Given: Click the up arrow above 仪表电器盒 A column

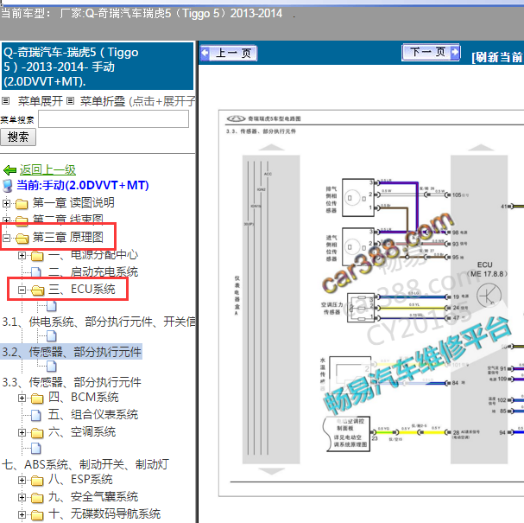Looking at the screenshot, I should pos(271,147).
